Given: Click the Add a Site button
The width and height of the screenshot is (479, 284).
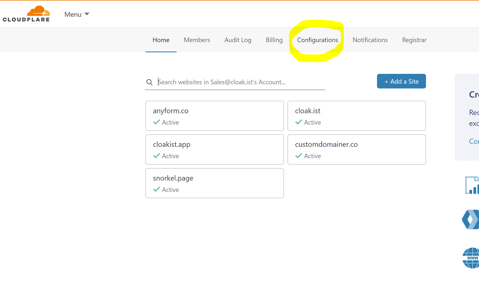Looking at the screenshot, I should pos(401,81).
